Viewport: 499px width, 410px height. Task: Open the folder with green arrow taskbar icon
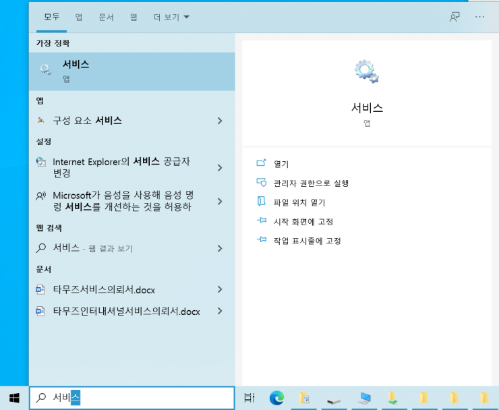point(393,398)
